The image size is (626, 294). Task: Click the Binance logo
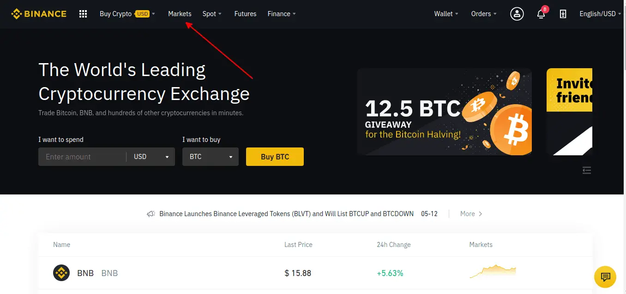pyautogui.click(x=39, y=14)
